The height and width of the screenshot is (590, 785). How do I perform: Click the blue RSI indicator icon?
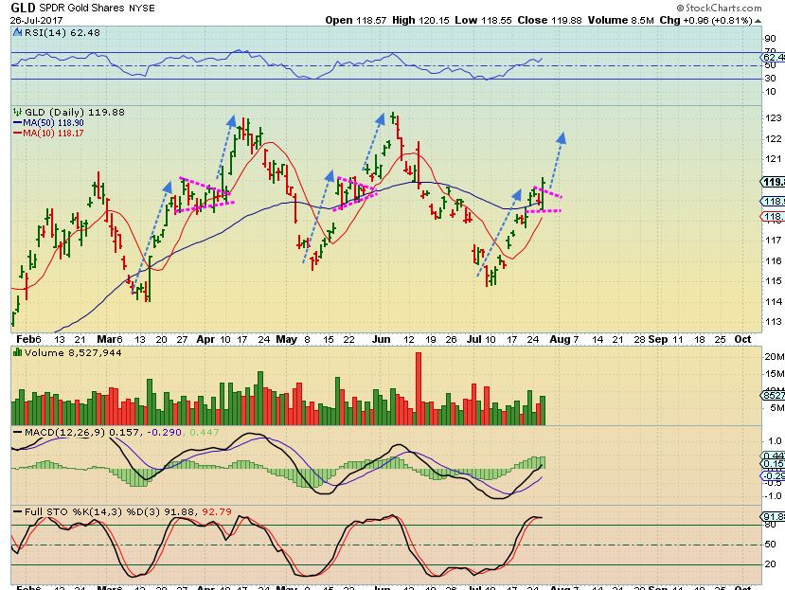point(18,32)
